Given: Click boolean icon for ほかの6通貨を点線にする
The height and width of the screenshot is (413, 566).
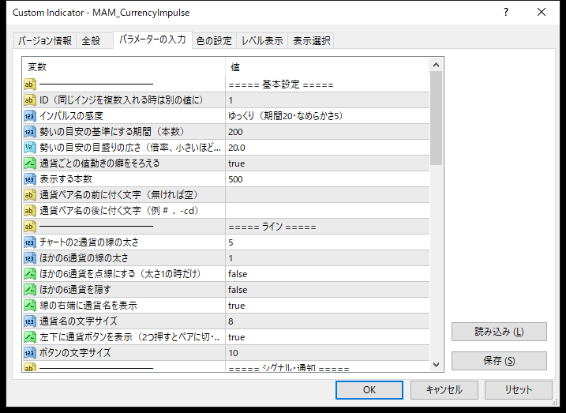Looking at the screenshot, I should (30, 274).
